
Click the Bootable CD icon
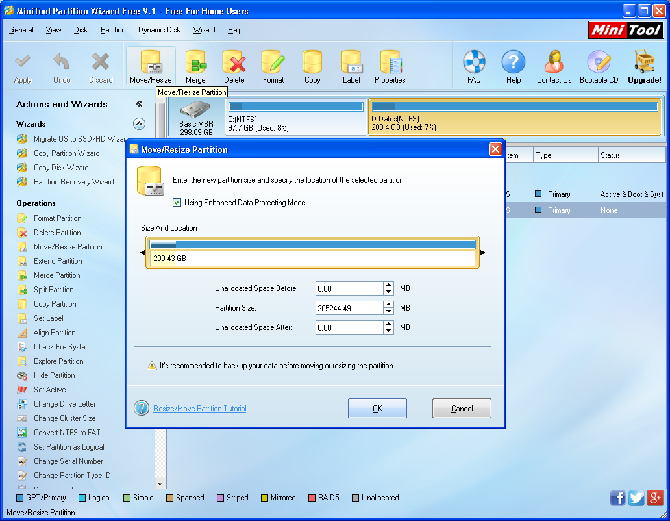click(x=598, y=66)
